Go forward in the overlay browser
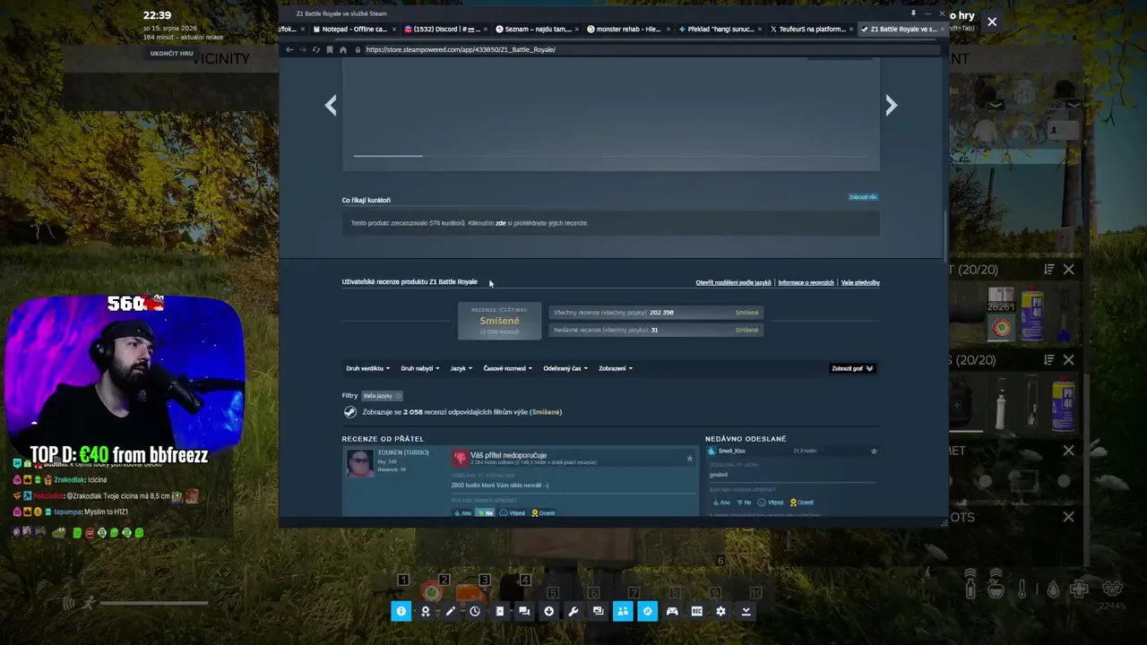 (x=302, y=49)
